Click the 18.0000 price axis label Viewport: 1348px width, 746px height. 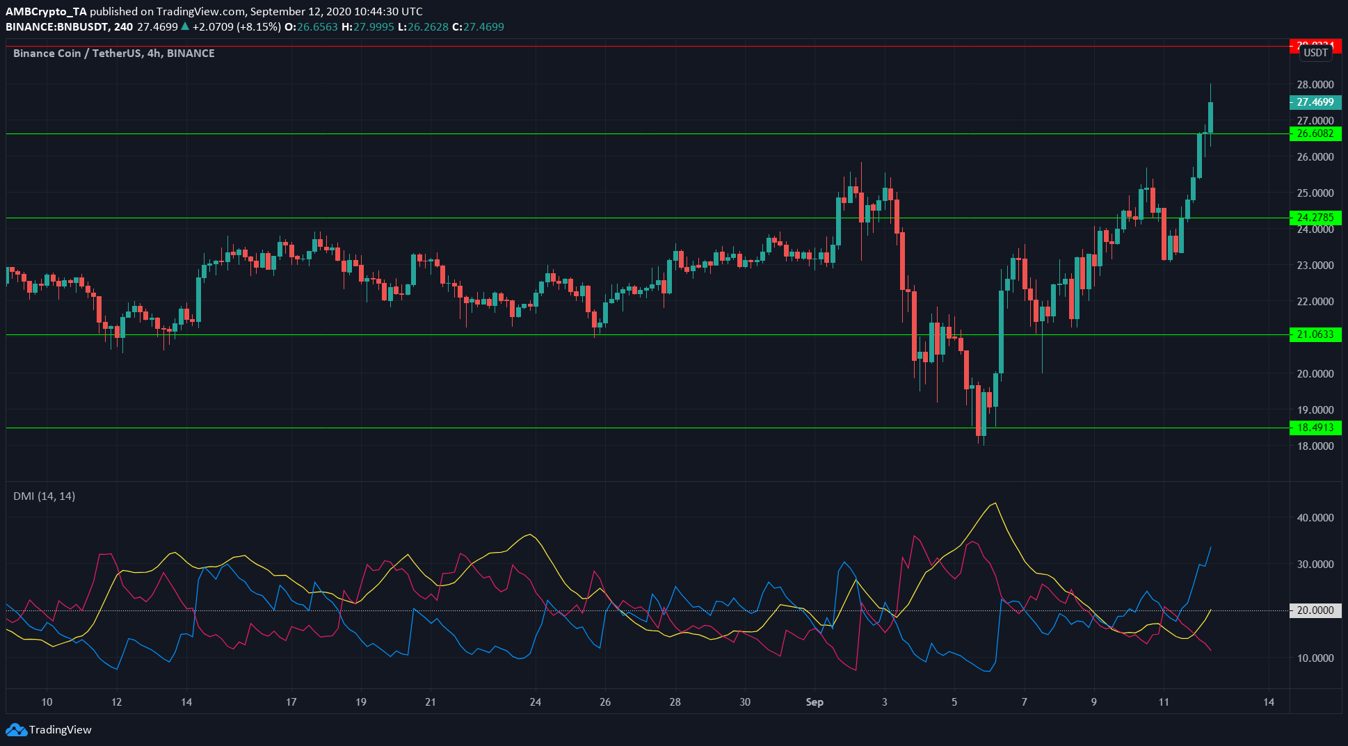[x=1315, y=446]
